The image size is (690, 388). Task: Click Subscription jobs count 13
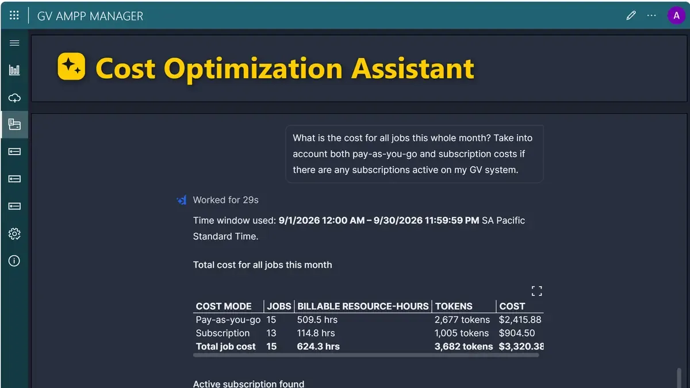coord(271,333)
